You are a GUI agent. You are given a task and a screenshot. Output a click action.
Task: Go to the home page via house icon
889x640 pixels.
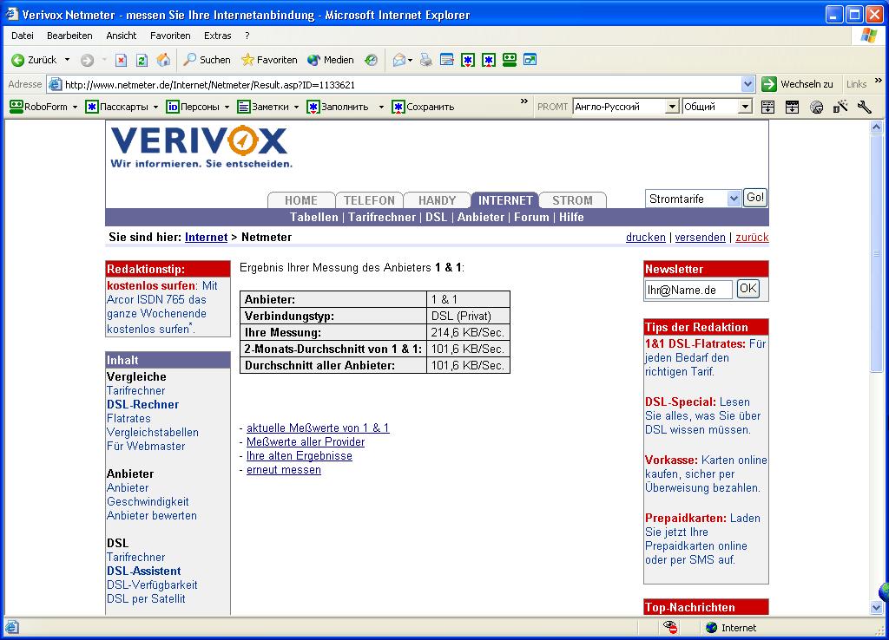click(163, 60)
